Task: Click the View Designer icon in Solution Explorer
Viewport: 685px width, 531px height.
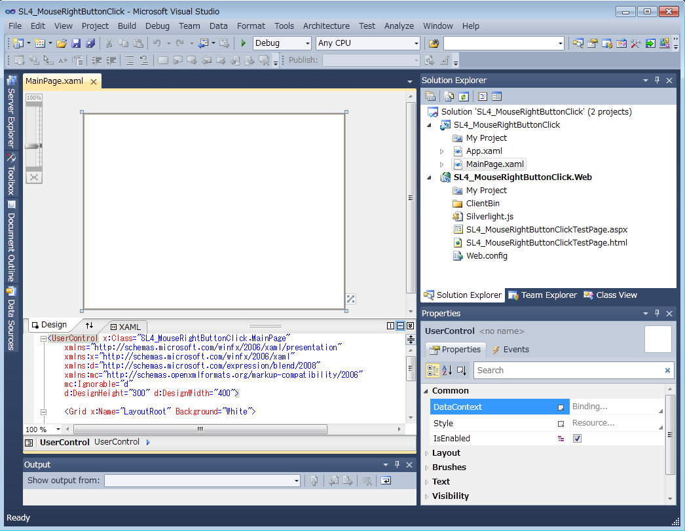Action: [x=496, y=96]
